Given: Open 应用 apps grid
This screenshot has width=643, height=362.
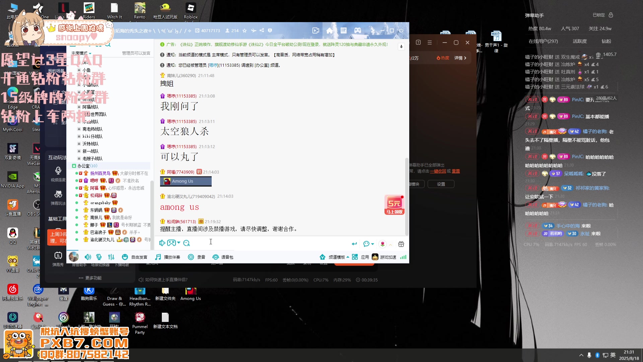Looking at the screenshot, I should pos(361,257).
